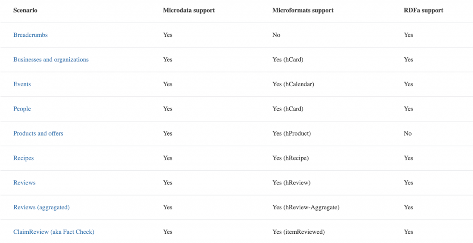Select the RDFa support column header
This screenshot has width=473, height=243.
[x=424, y=11]
